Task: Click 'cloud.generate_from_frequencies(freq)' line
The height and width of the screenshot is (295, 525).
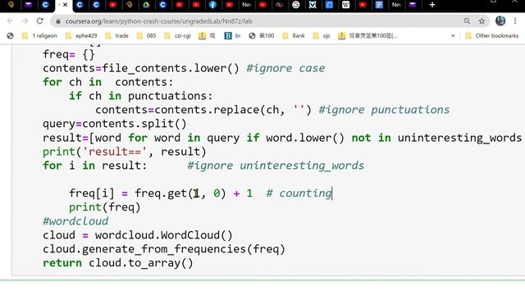Action: pos(164,249)
